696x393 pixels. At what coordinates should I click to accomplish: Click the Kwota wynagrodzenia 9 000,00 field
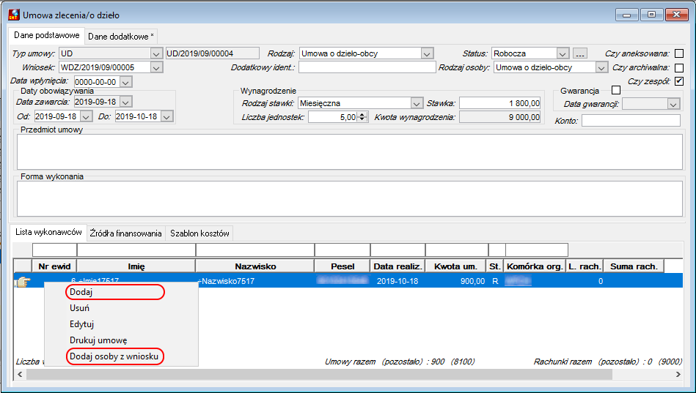click(x=499, y=117)
